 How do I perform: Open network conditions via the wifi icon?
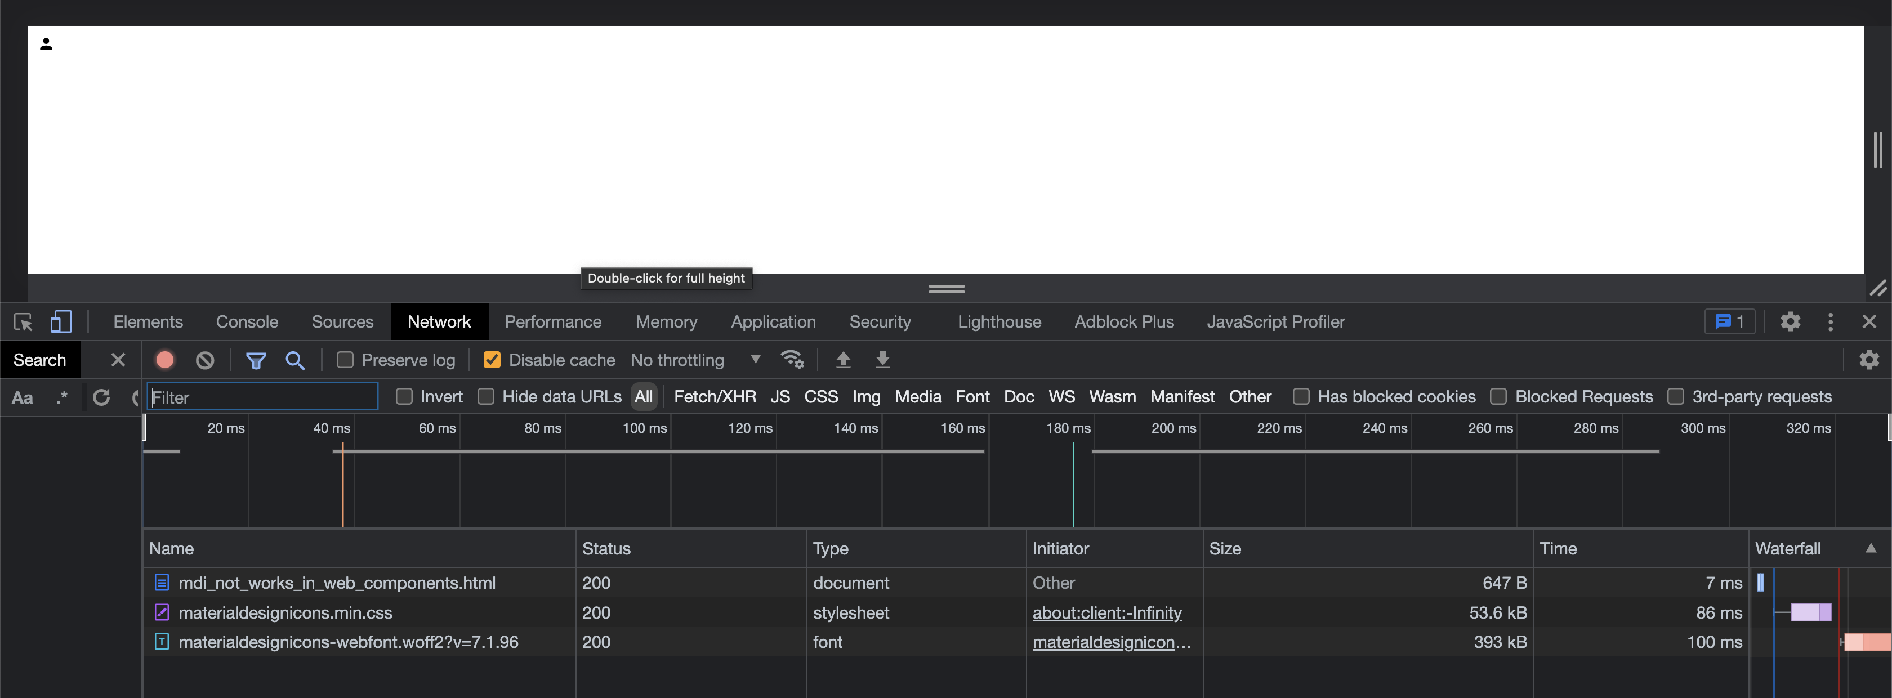pos(792,360)
